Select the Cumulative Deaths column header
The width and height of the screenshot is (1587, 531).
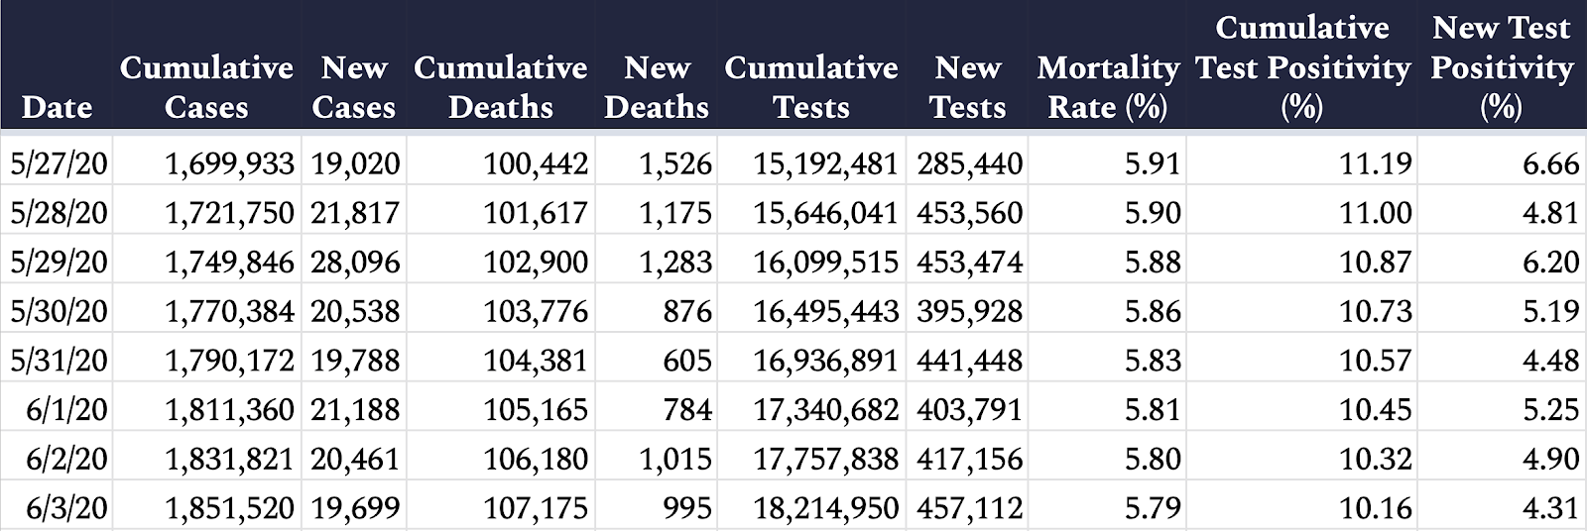[x=500, y=86]
